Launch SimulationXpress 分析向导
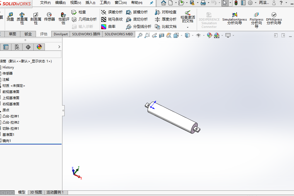Image resolution: width=294 pixels, height=196 pixels. (235, 18)
